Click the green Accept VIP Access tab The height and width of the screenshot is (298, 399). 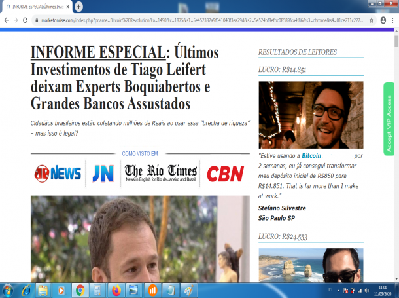coord(389,119)
